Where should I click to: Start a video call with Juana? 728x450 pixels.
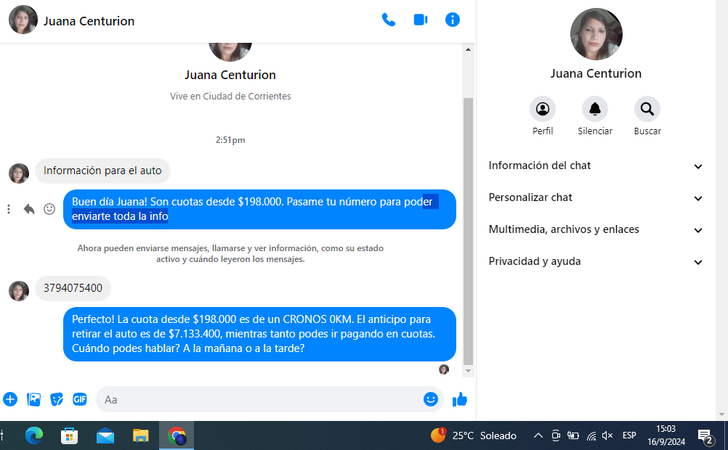[x=421, y=20]
